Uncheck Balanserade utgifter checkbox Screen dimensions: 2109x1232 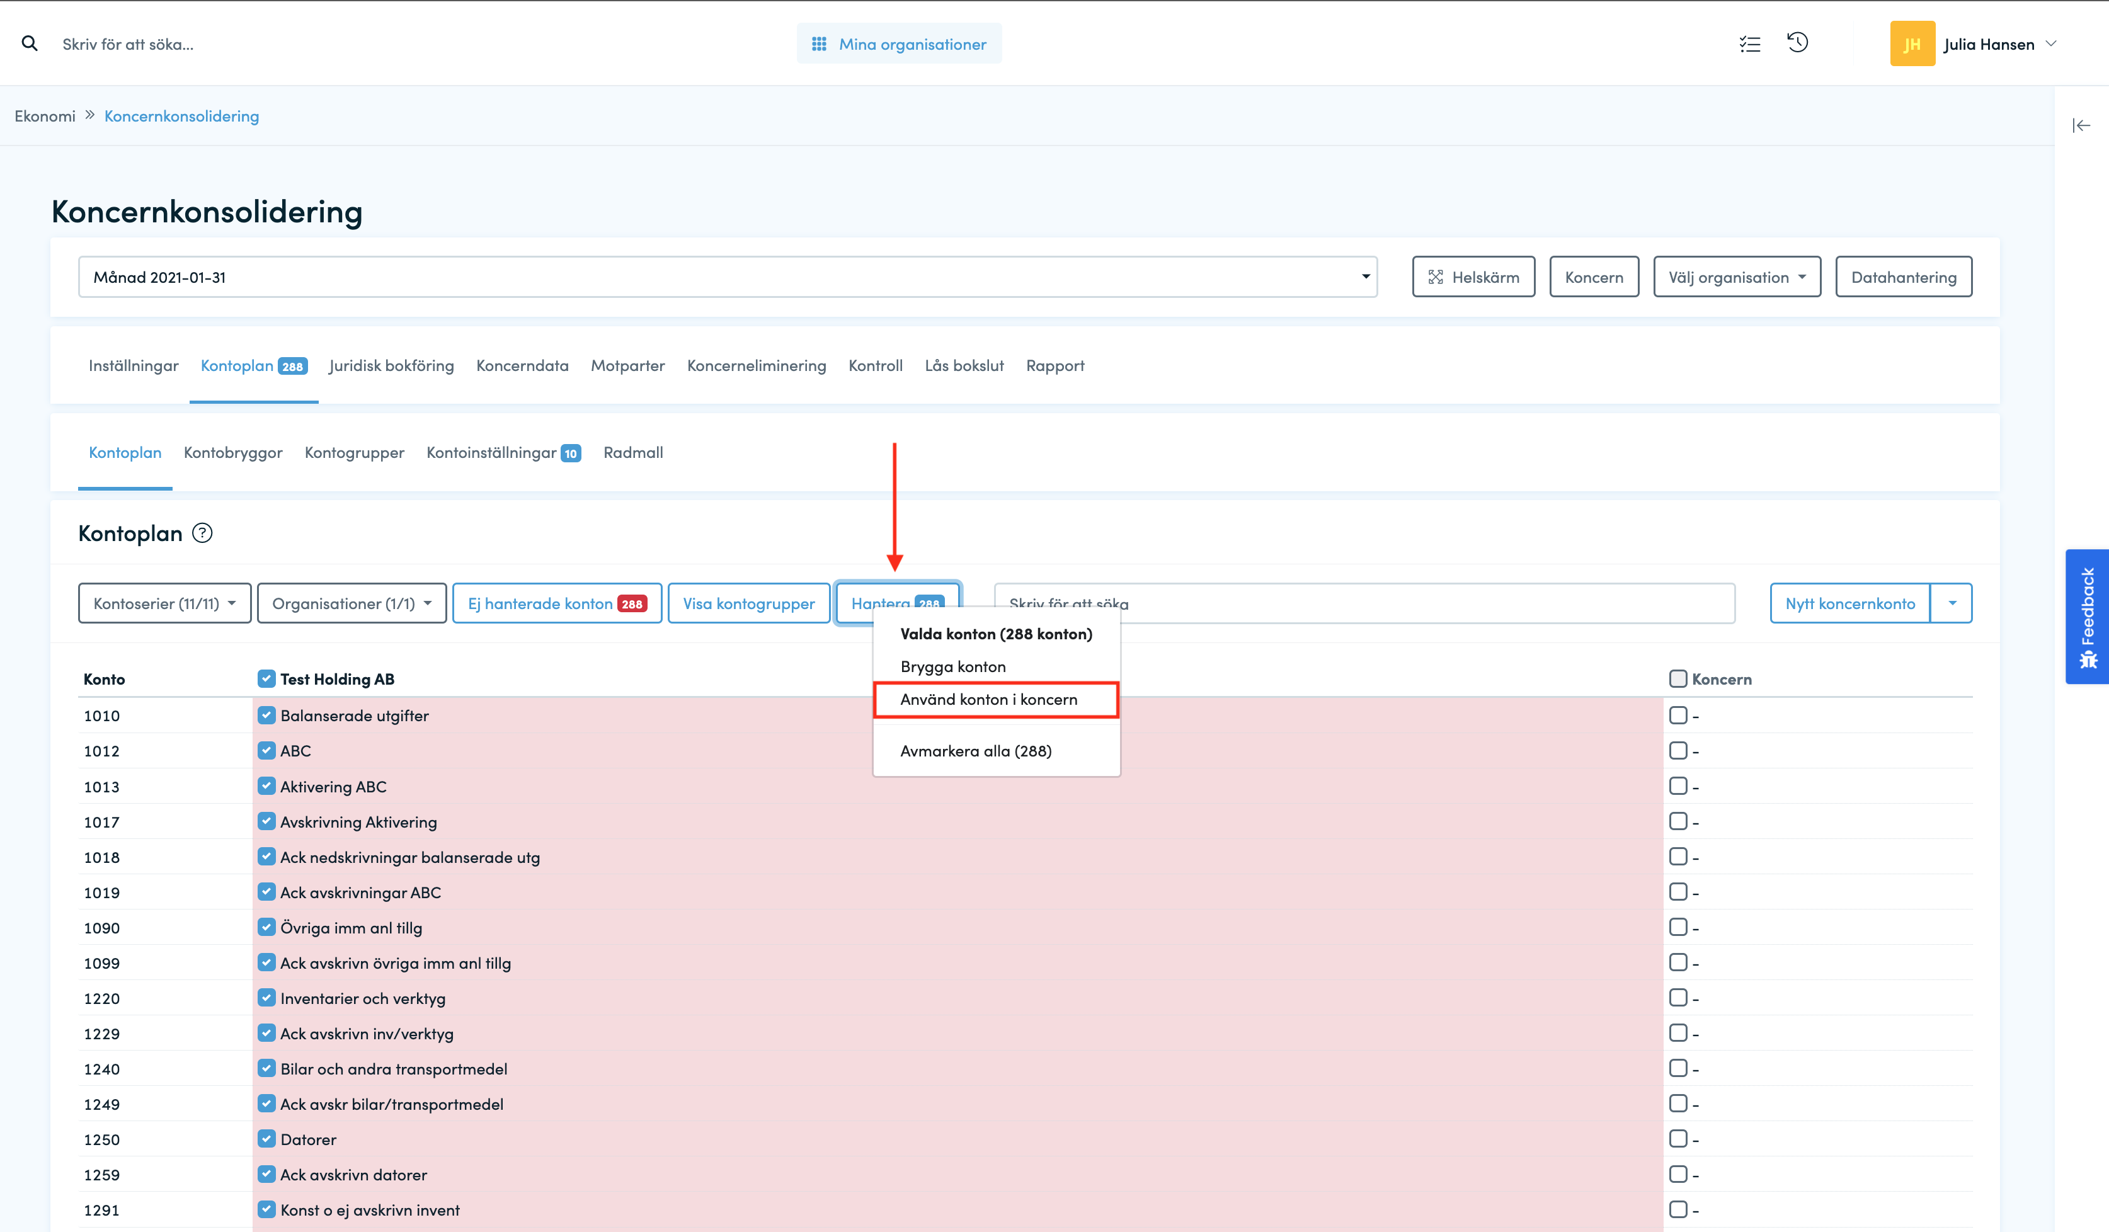point(266,715)
